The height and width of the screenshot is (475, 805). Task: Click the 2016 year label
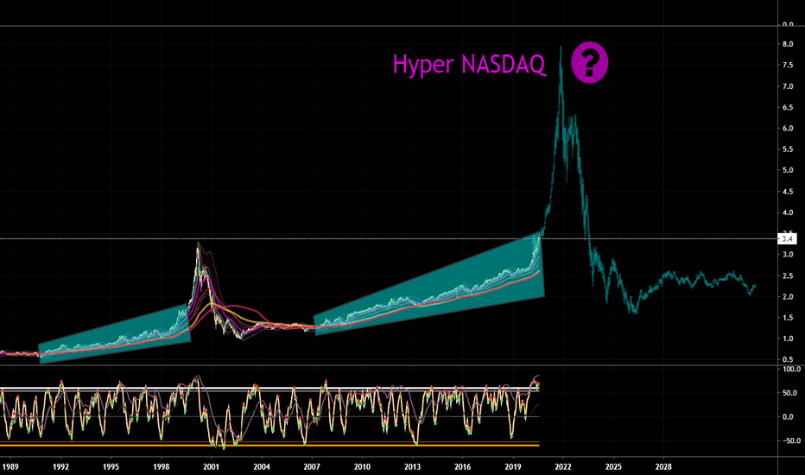[x=463, y=466]
